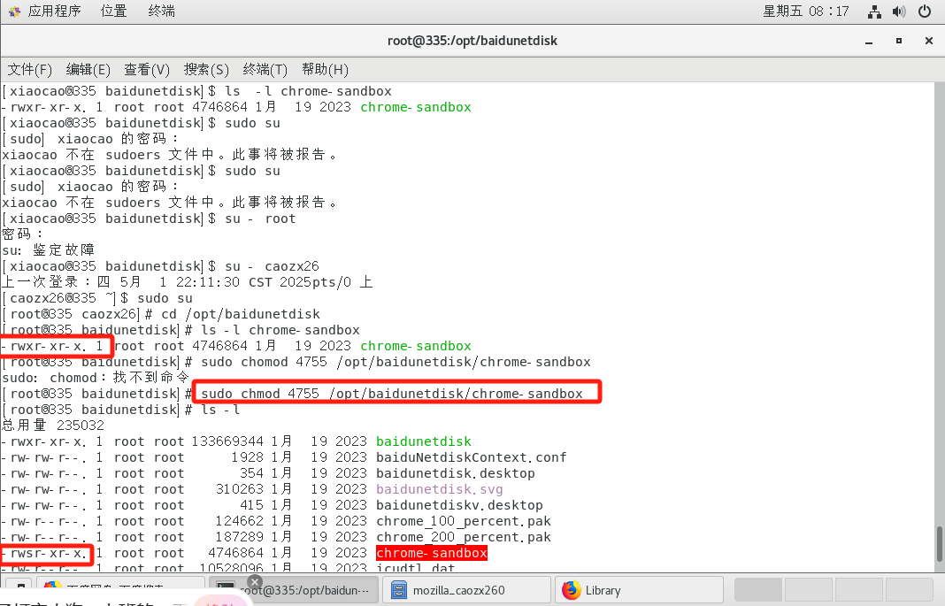Click the power icon in top panel
The height and width of the screenshot is (606, 945).
[x=925, y=12]
